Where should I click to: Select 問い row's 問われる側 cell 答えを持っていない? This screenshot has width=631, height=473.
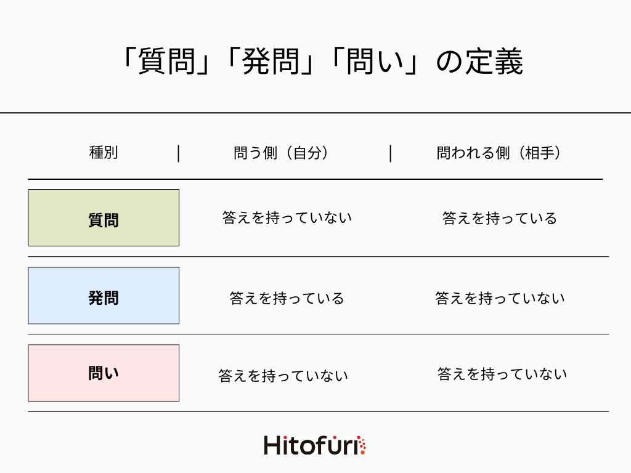click(x=502, y=374)
